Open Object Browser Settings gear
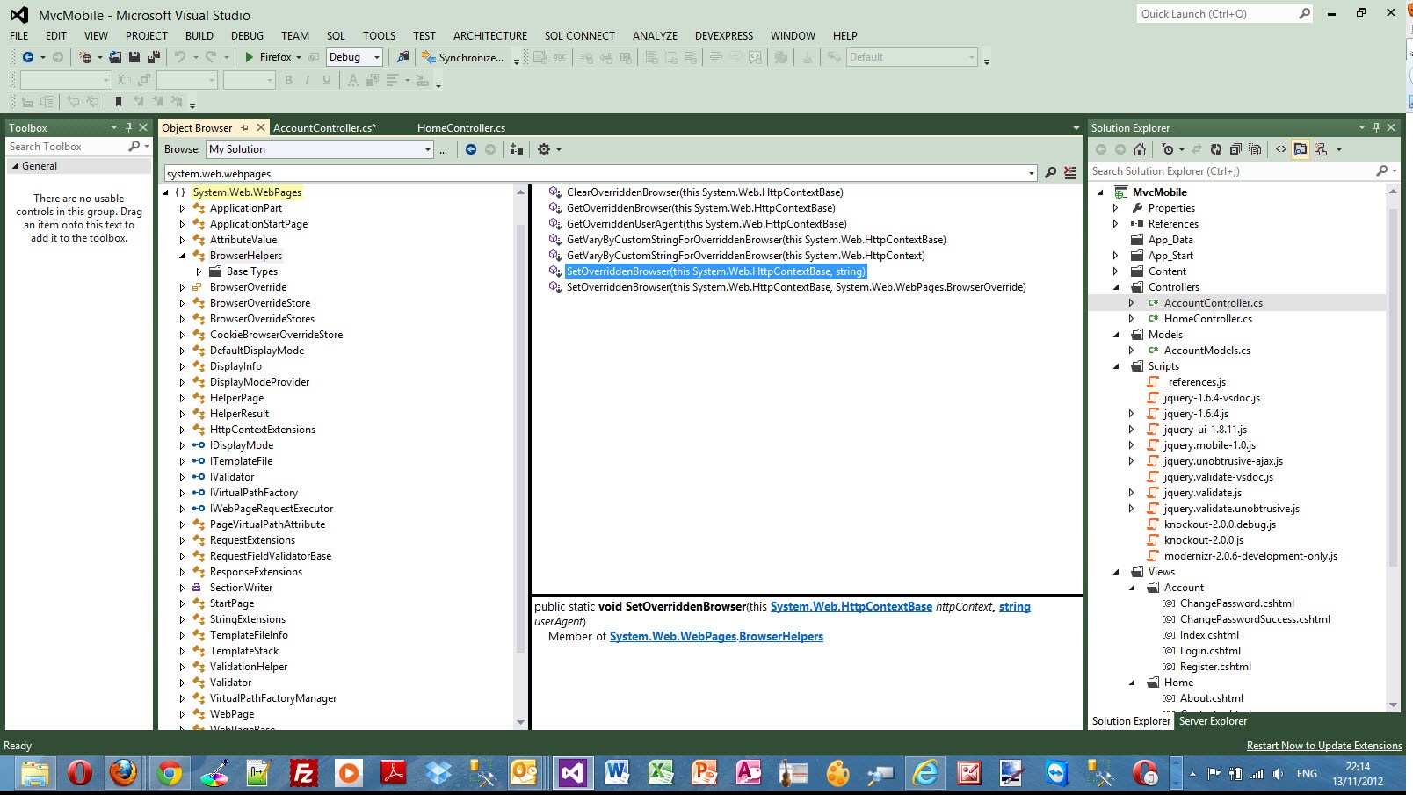1413x795 pixels. [x=544, y=149]
